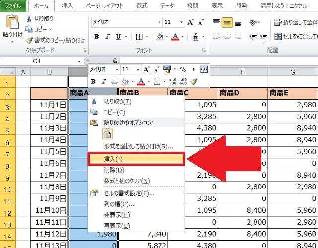Choose Format Cells (セルの書式設定)
Viewport: 318px width, 248px height.
tap(136, 194)
